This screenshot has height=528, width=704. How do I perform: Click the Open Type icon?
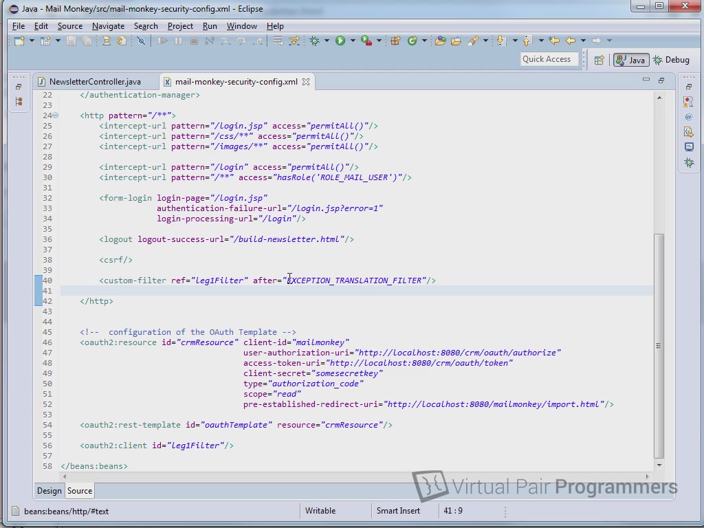[440, 41]
